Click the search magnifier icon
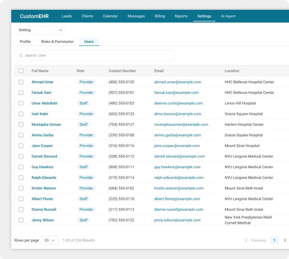This screenshot has width=289, height=259. [x=21, y=55]
